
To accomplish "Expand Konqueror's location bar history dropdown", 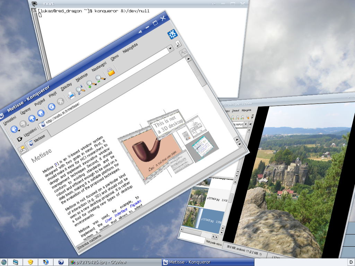I will pos(170,48).
